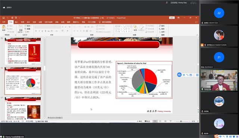Select slide 17 thumbnail
Screen dimensions: 239x138
(23, 108)
